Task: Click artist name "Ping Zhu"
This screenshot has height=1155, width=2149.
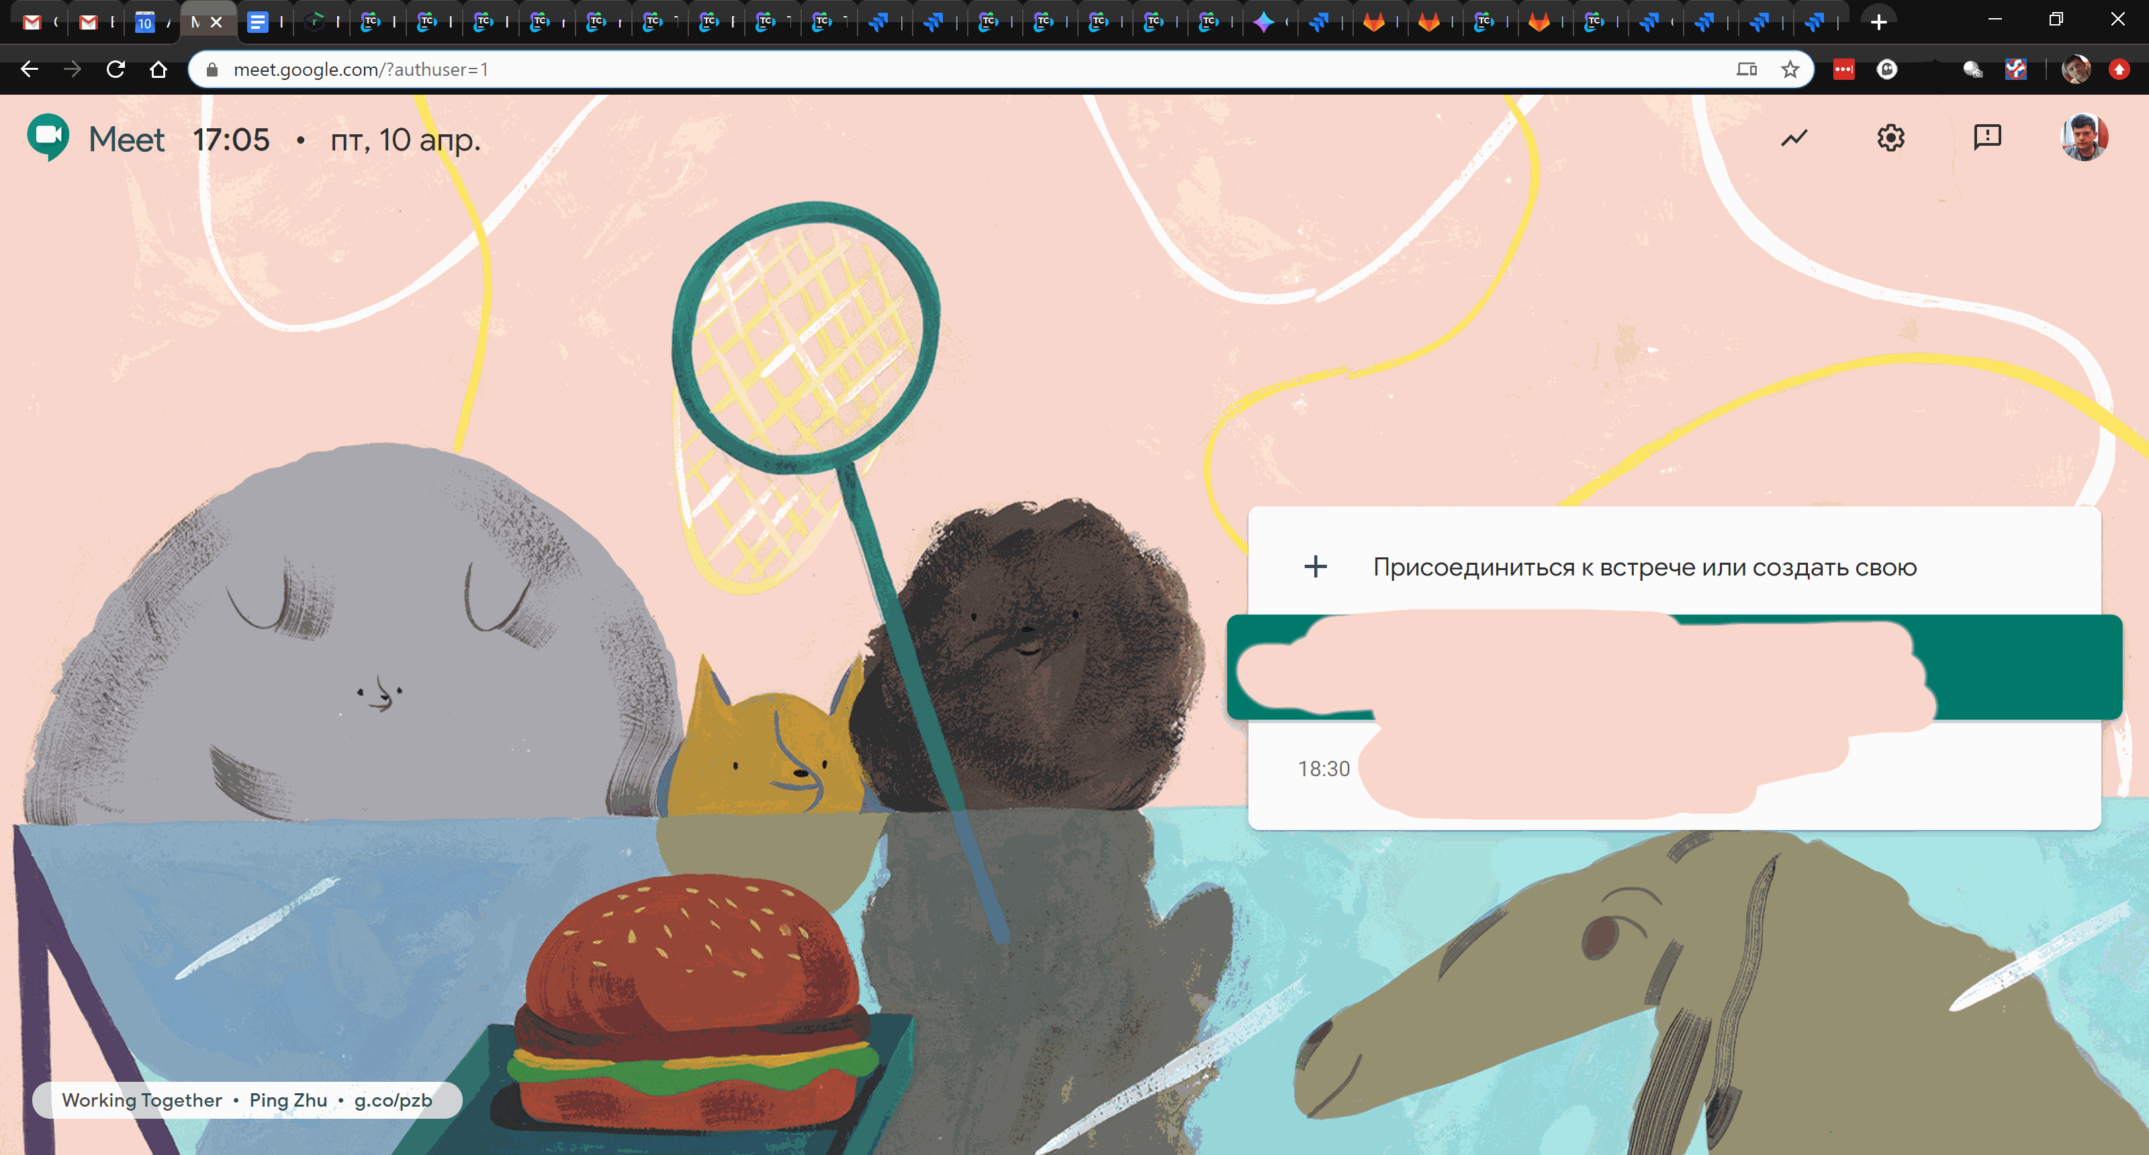Action: [289, 1100]
